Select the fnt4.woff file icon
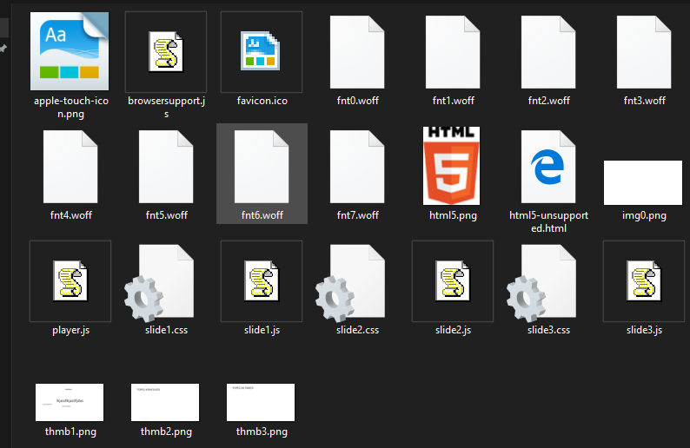The height and width of the screenshot is (448, 690). tap(70, 167)
